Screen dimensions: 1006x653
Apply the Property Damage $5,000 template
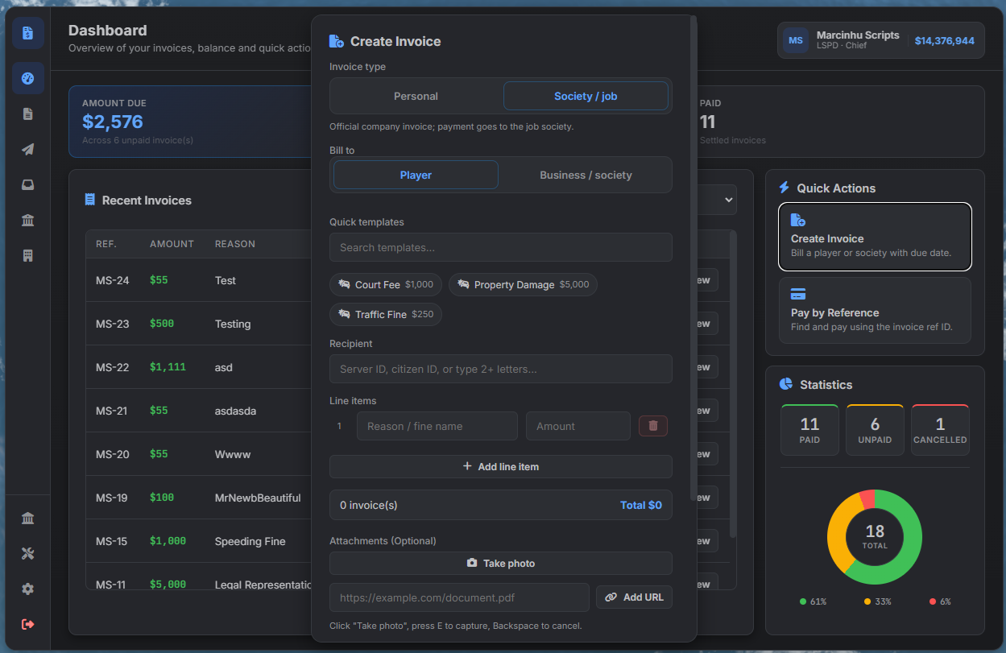pos(523,284)
